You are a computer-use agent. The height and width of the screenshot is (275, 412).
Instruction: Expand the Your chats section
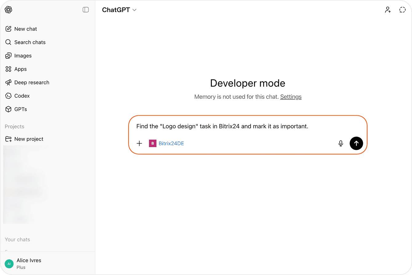[x=17, y=240]
